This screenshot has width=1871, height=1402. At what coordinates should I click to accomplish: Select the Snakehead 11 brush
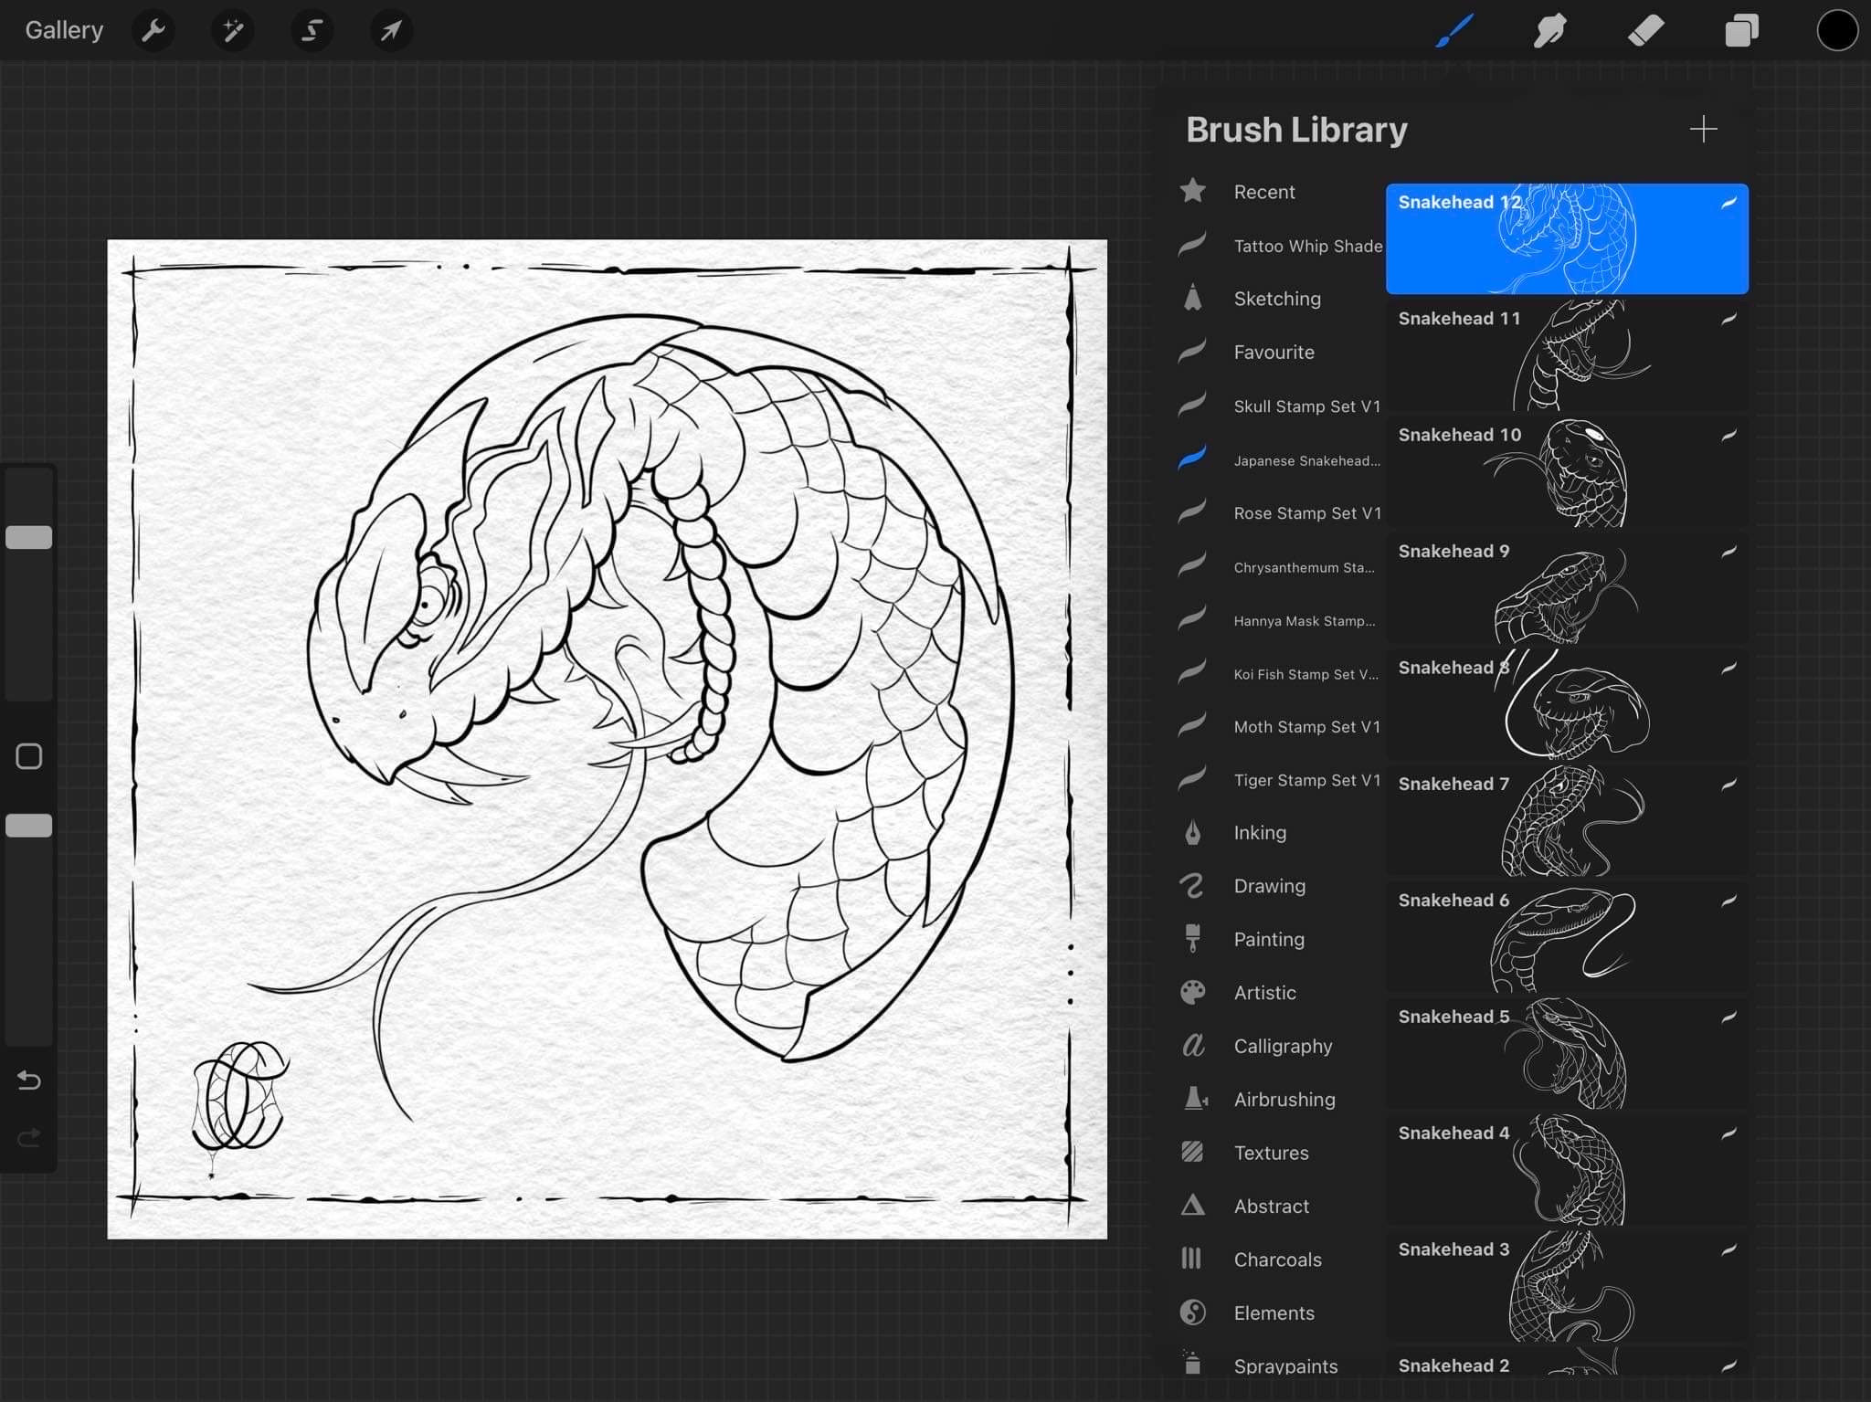coord(1565,356)
